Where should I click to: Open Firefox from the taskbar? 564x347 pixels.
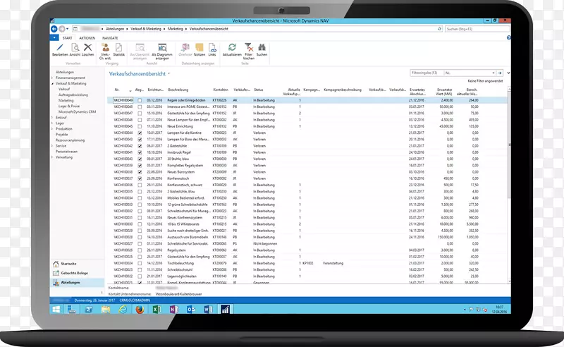(x=140, y=309)
